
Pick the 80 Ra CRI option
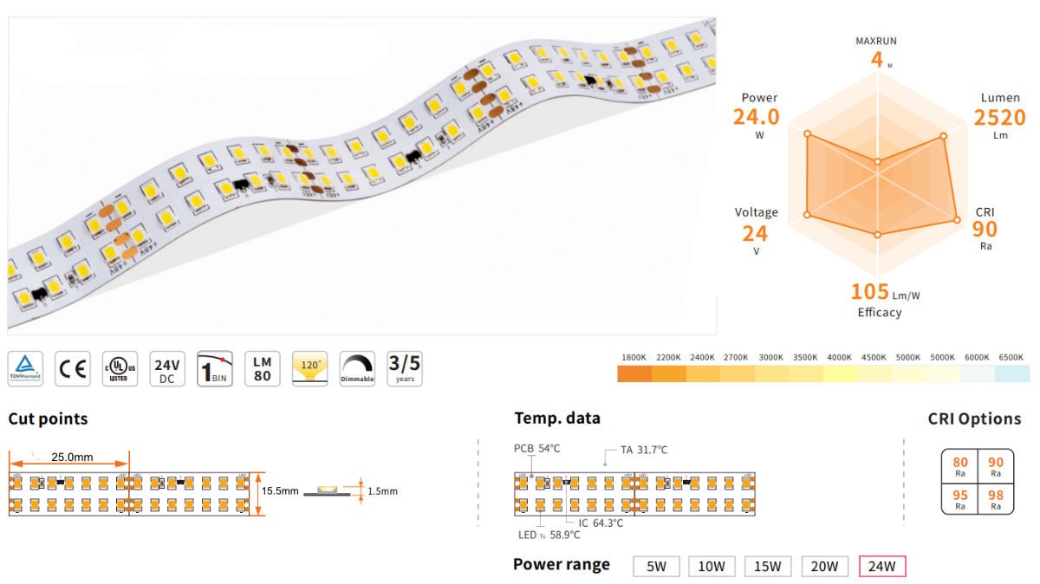pyautogui.click(x=960, y=466)
